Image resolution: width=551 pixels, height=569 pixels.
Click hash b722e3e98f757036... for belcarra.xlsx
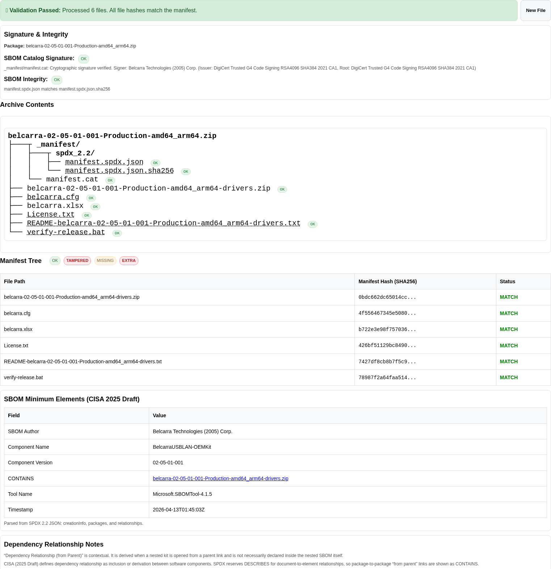coord(387,330)
